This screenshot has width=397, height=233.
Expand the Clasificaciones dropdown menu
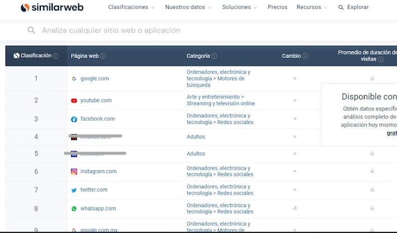coord(131,7)
